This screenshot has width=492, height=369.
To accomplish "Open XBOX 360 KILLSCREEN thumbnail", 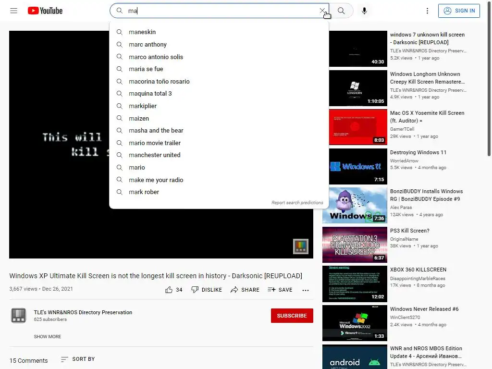I will [355, 284].
